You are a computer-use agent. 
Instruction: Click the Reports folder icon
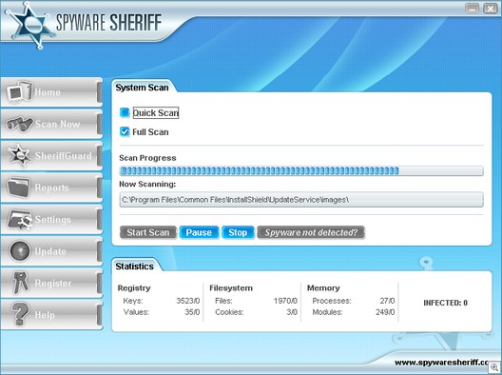coord(19,187)
